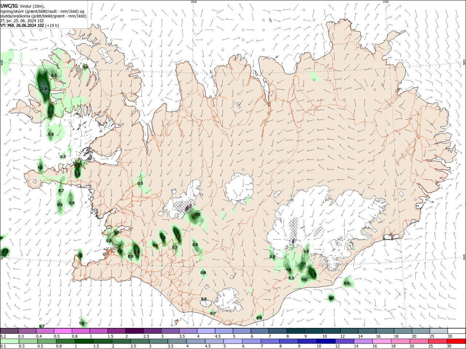Click the dark mauve 0.2 swatch in upper legend
466x349 pixels.
click(x=9, y=331)
